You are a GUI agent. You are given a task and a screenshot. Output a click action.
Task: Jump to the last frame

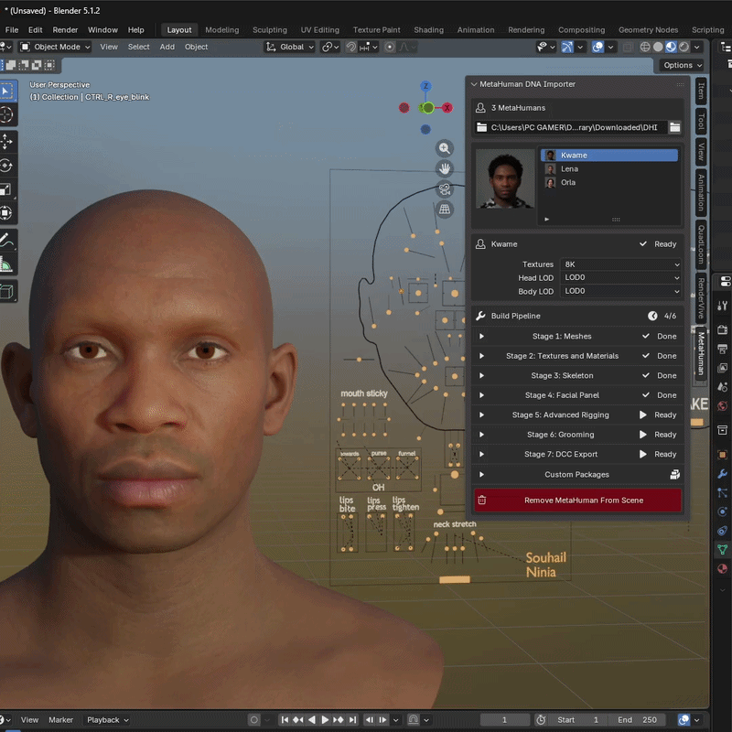point(353,720)
